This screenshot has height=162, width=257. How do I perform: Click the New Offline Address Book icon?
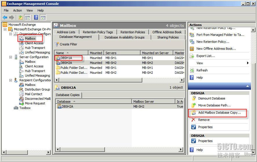(x=192, y=49)
